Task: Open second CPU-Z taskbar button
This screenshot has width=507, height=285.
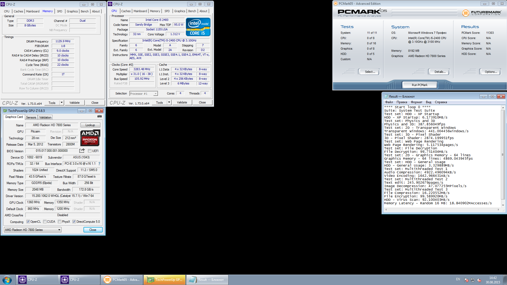Action: click(x=79, y=280)
